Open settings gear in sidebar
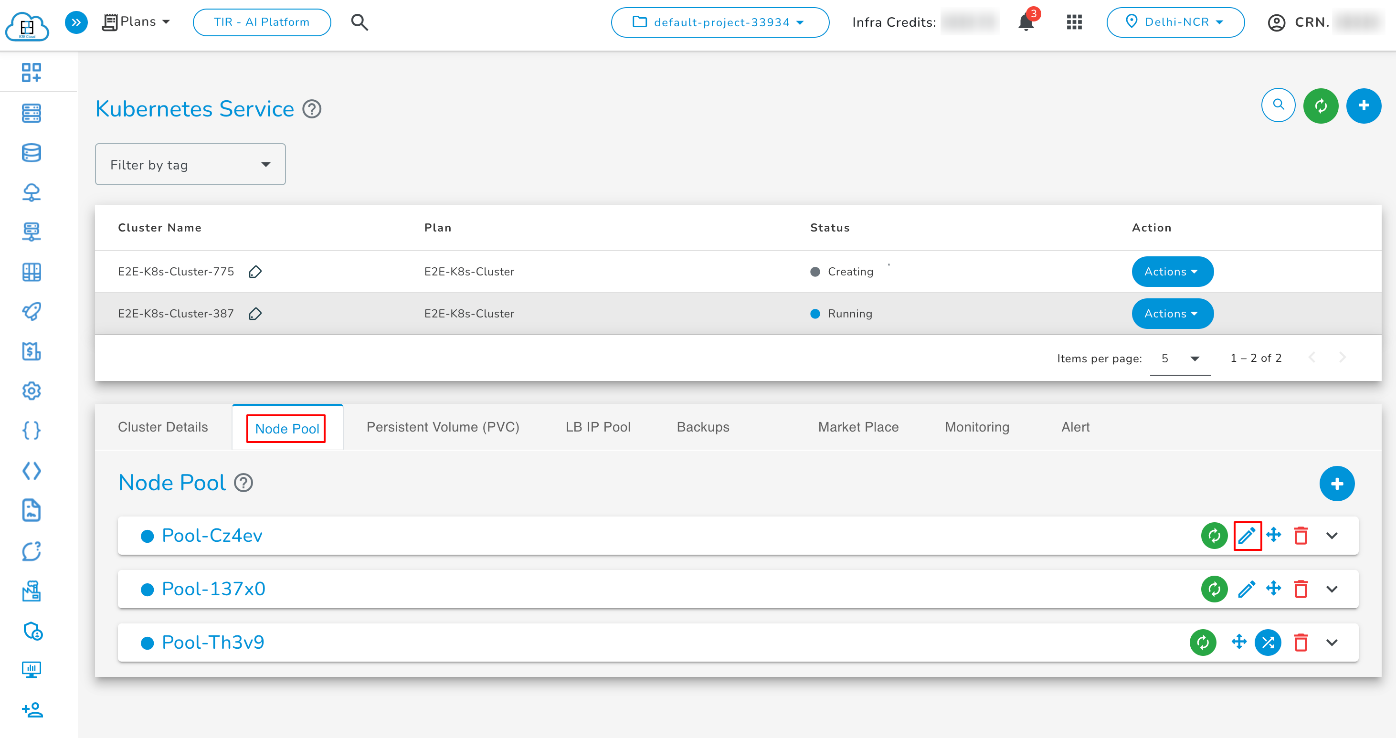Viewport: 1396px width, 738px height. click(x=32, y=390)
